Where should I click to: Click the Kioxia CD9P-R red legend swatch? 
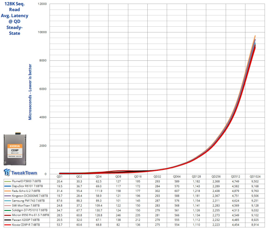pos(7,225)
